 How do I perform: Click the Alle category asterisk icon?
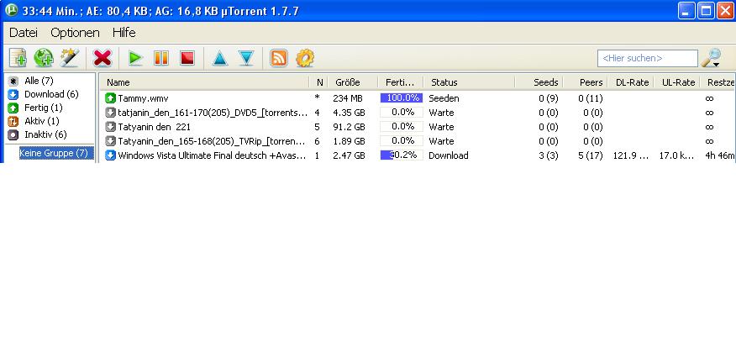tap(13, 82)
